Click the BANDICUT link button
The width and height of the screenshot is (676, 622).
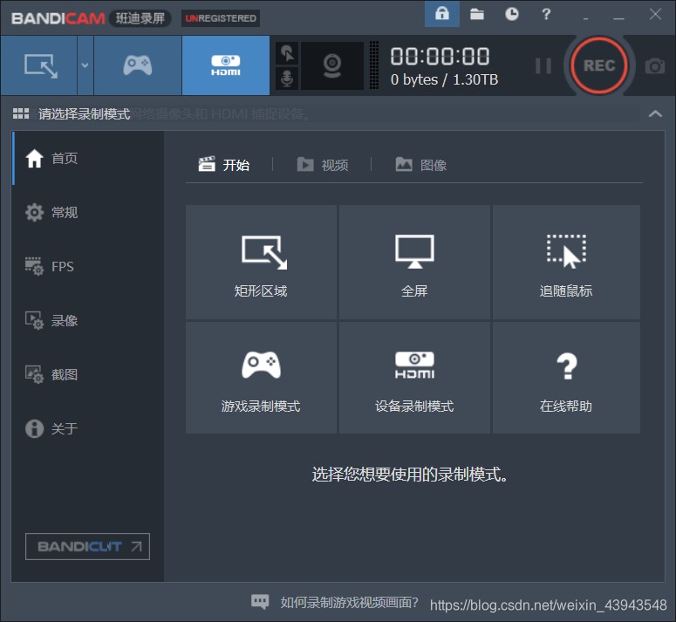[87, 547]
